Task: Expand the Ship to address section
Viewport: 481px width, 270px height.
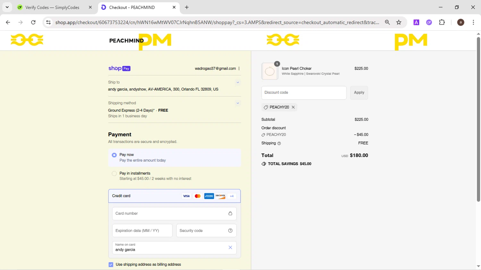Action: pos(238,82)
